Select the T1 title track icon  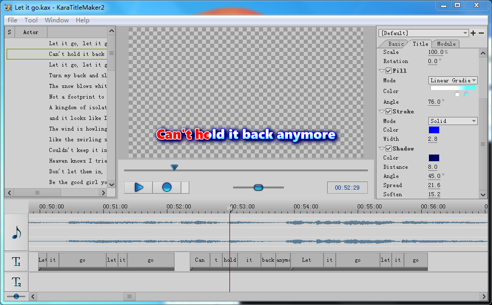point(16,261)
